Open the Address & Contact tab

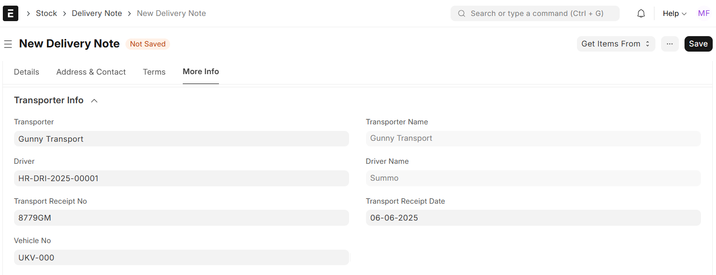91,72
